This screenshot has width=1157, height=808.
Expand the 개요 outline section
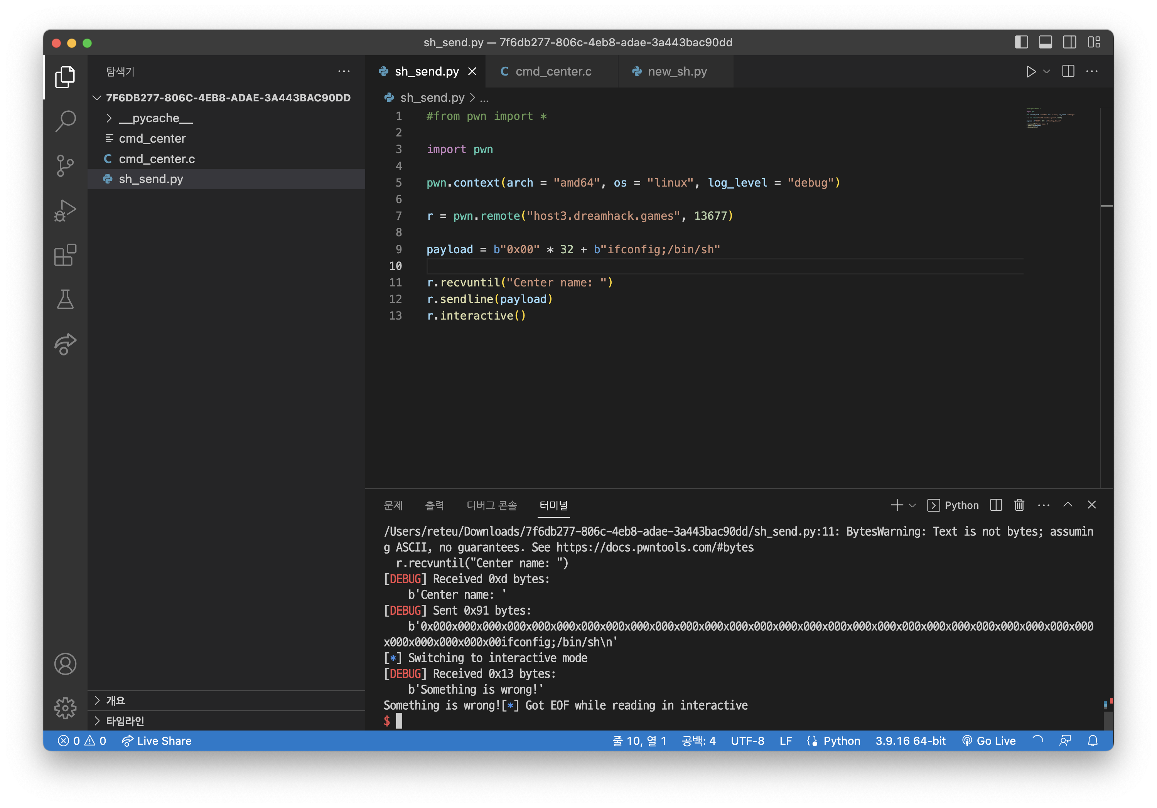click(x=115, y=700)
